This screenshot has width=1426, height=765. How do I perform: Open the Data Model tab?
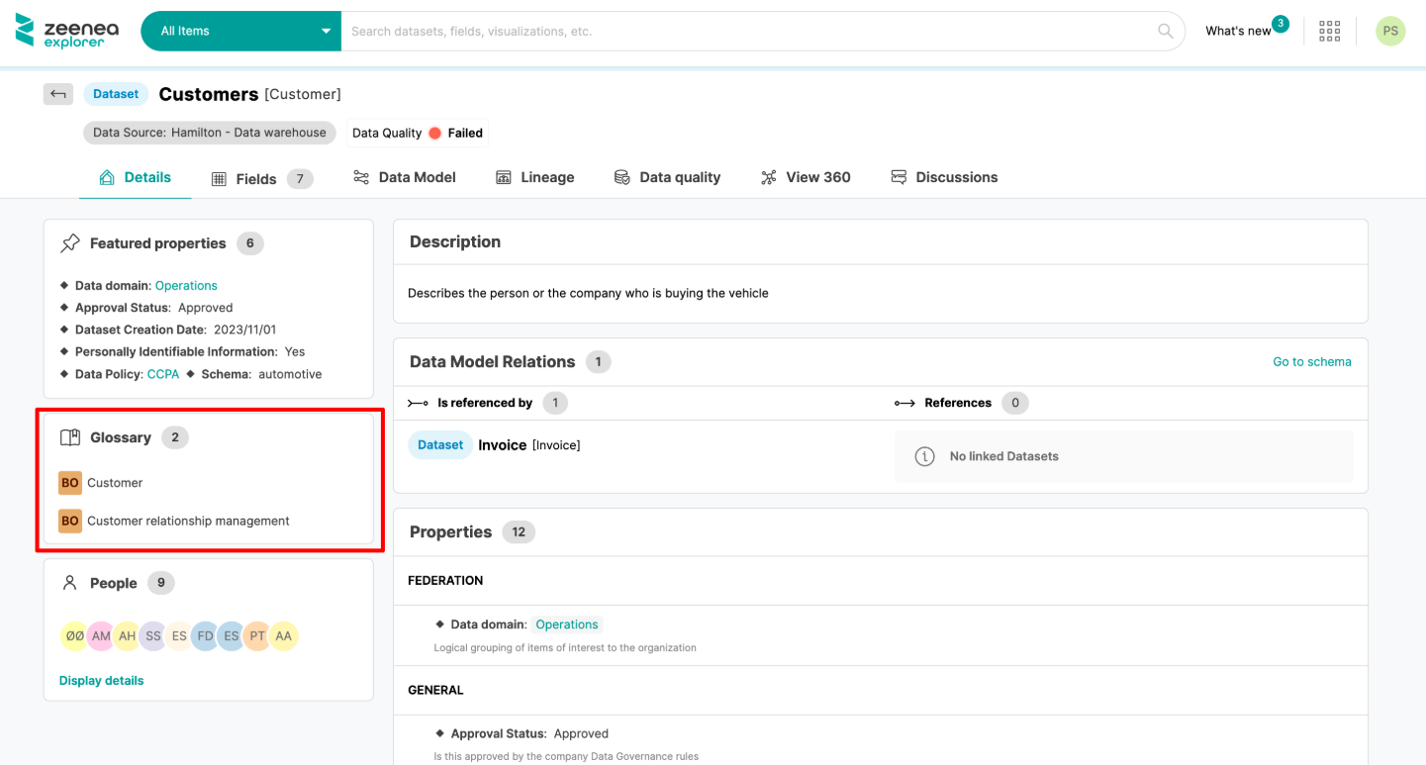point(405,177)
